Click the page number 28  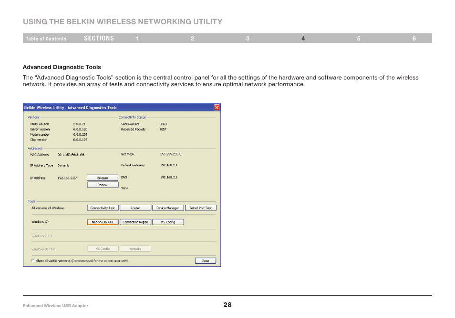click(227, 305)
